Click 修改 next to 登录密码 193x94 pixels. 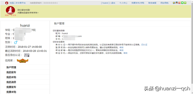pyautogui.click(x=121, y=47)
